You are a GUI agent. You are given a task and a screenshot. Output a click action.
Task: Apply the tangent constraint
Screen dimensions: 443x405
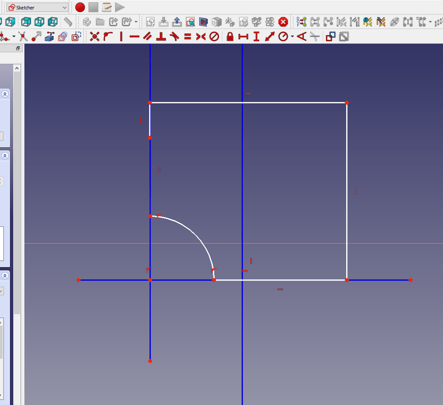pos(174,36)
